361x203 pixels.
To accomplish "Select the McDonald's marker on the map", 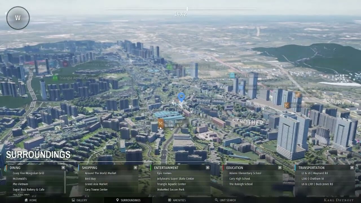I will pos(298,95).
